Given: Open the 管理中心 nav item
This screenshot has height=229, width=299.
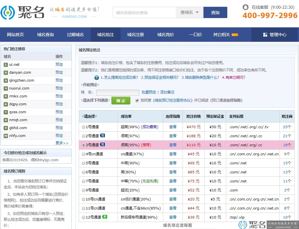Looking at the screenshot, I should [x=275, y=34].
